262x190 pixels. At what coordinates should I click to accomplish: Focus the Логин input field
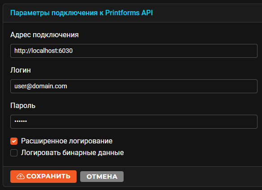134,86
